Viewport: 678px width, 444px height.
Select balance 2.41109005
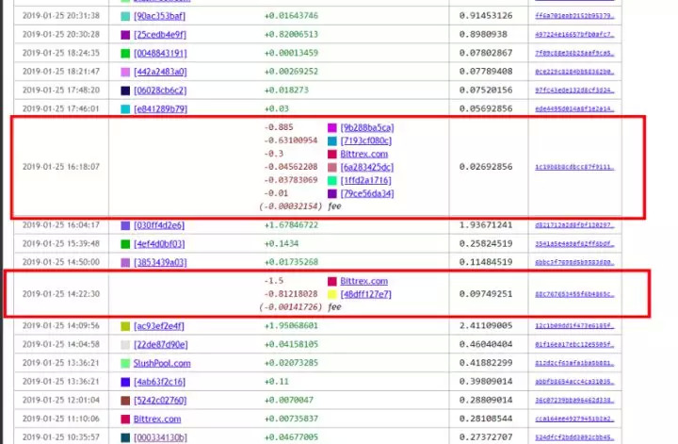pyautogui.click(x=486, y=325)
